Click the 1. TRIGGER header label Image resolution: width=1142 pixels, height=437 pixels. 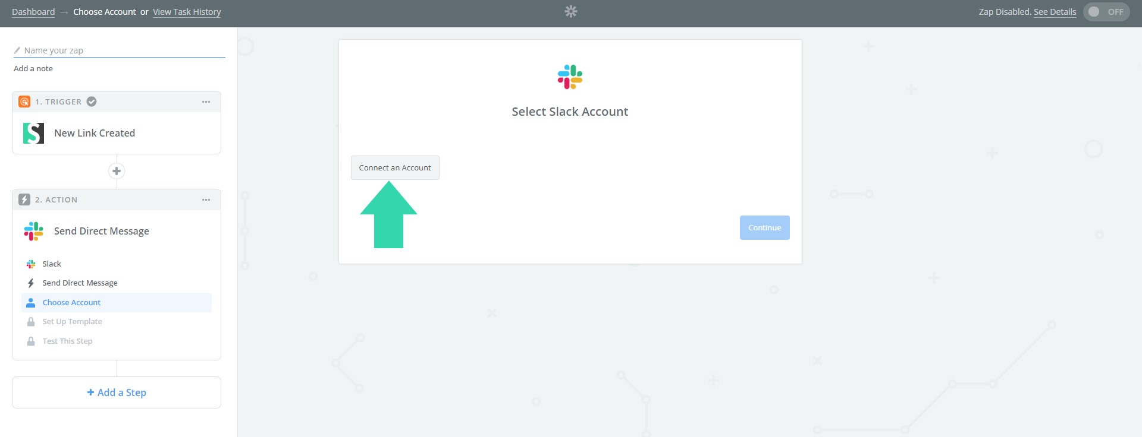pos(58,102)
